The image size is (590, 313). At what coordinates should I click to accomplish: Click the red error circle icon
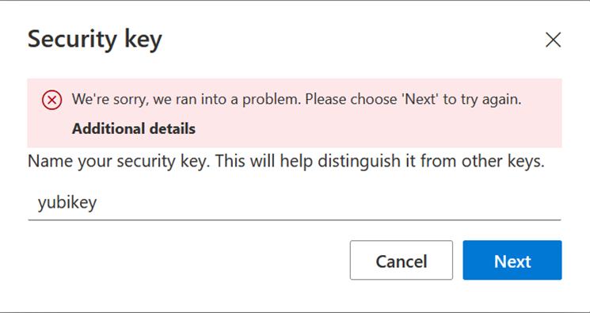(52, 100)
